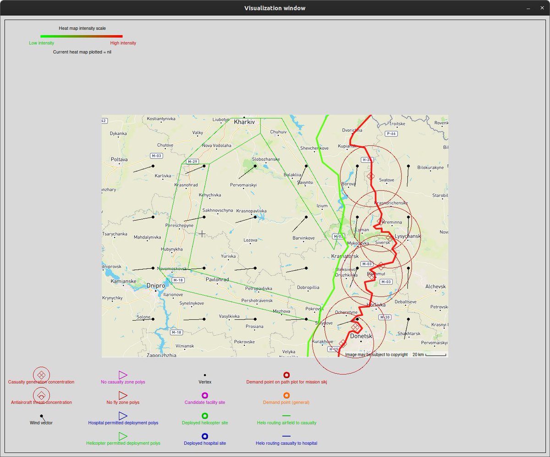Click the High intensity label
The image size is (550, 457).
(123, 43)
